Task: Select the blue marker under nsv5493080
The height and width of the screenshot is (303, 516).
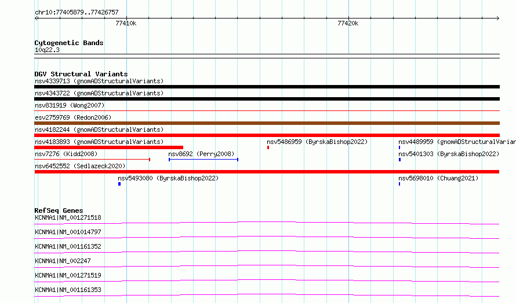Action: click(x=119, y=184)
